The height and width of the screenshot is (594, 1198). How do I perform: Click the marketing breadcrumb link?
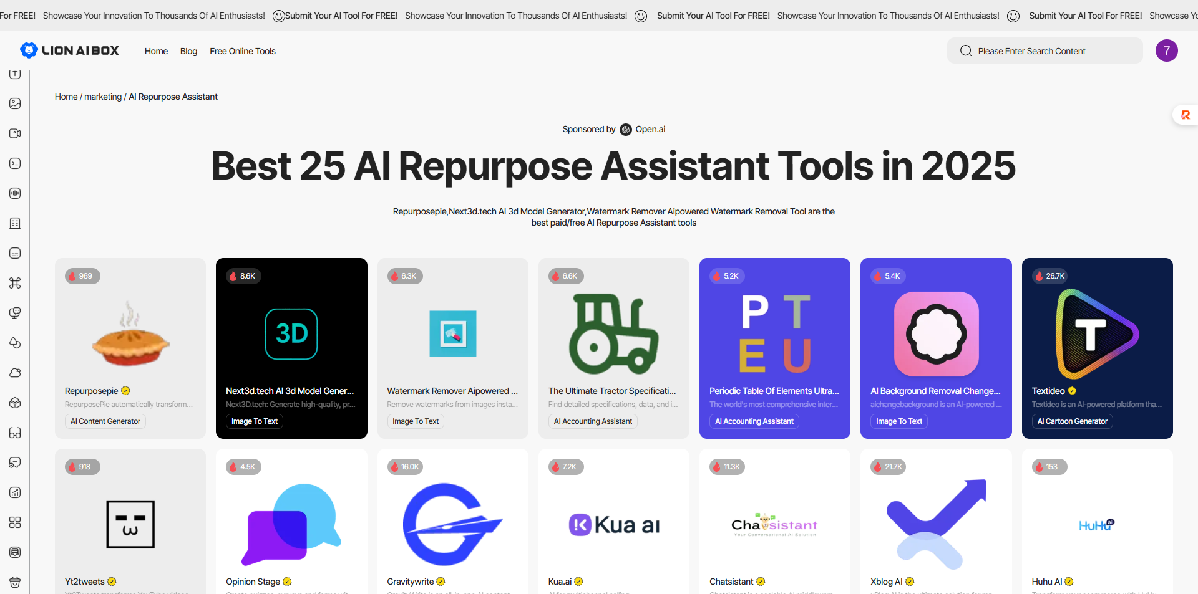[103, 97]
